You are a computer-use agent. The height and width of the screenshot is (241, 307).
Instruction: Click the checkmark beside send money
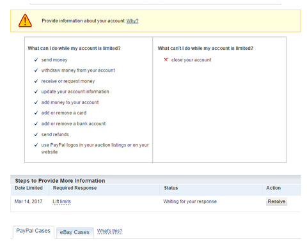point(36,59)
